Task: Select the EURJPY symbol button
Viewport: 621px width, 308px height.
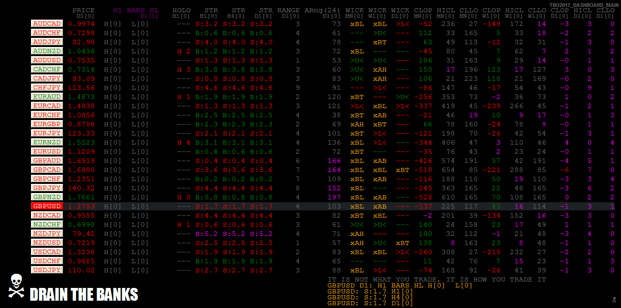Action: click(x=47, y=133)
